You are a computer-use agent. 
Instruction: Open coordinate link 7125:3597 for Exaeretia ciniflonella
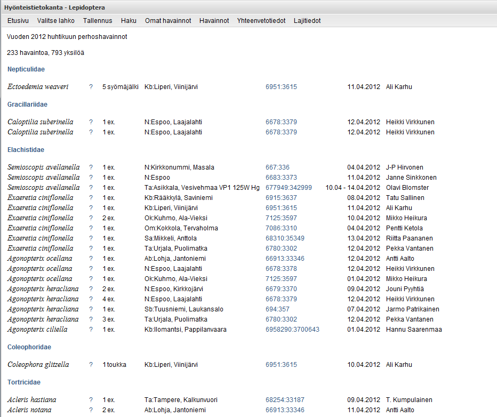281,218
